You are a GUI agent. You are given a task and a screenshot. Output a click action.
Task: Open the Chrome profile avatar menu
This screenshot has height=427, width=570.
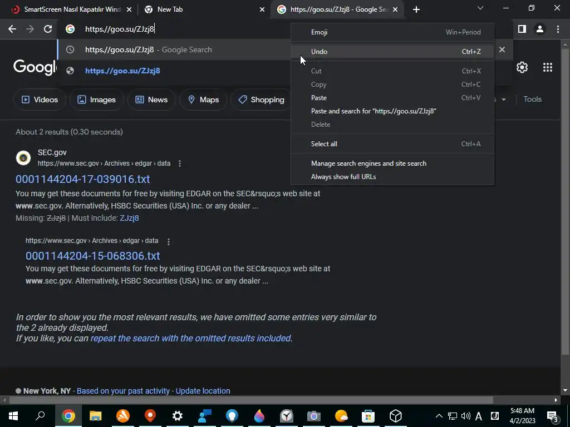(540, 29)
